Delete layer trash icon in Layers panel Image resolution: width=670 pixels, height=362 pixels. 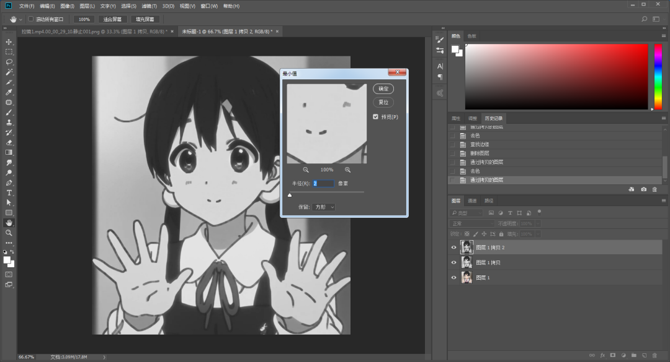tap(654, 355)
